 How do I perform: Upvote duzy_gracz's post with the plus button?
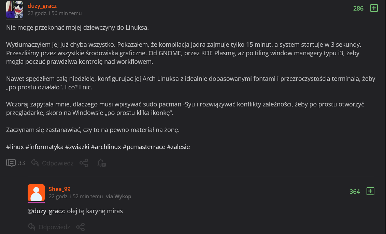(374, 8)
